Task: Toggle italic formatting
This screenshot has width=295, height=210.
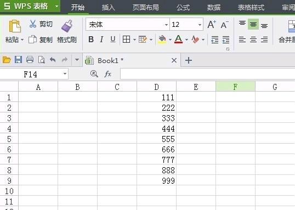Action: coord(101,39)
